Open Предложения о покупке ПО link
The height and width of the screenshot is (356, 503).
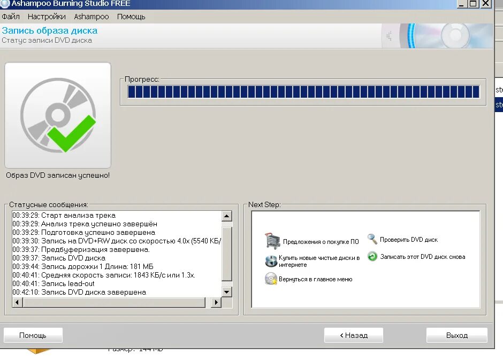[321, 242]
